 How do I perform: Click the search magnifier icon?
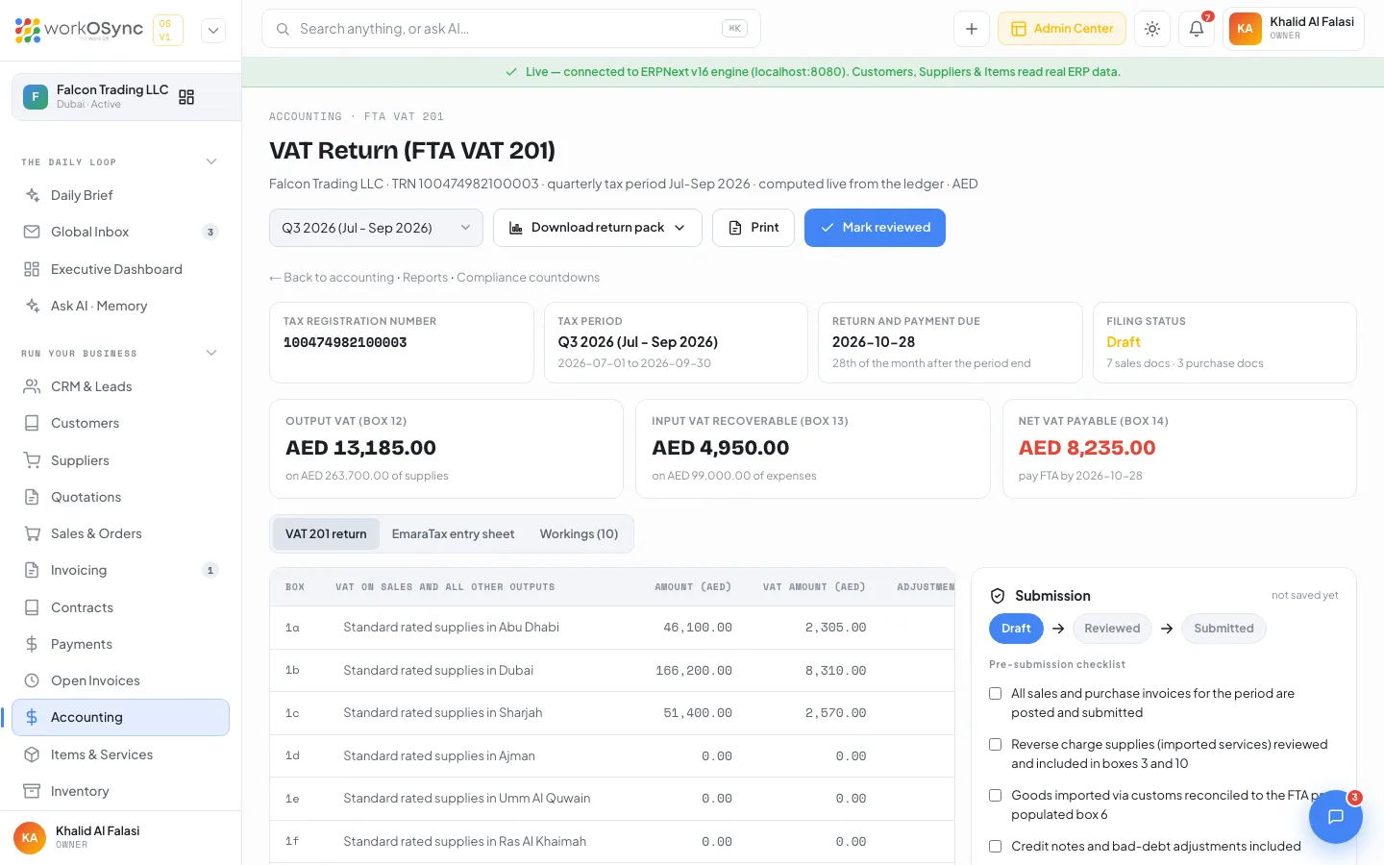pyautogui.click(x=283, y=29)
